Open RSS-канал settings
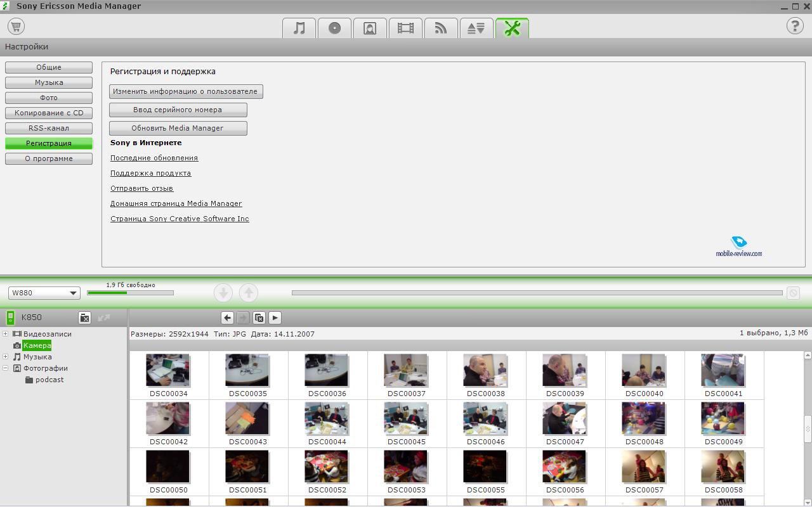This screenshot has height=507, width=812. [x=49, y=128]
